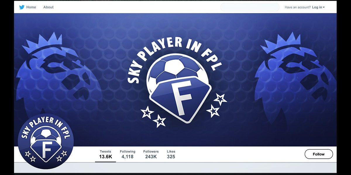The height and width of the screenshot is (175, 351).
Task: Click the Twitter bird logo
Action: pos(22,7)
